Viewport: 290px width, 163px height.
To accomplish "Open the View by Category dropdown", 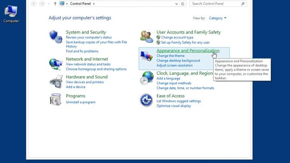I will (217, 18).
